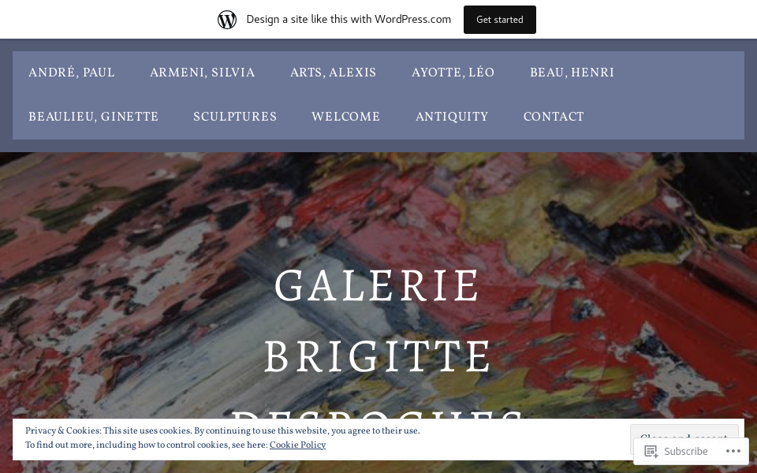The image size is (757, 473).
Task: Open the André, Paul menu item
Action: [x=72, y=73]
